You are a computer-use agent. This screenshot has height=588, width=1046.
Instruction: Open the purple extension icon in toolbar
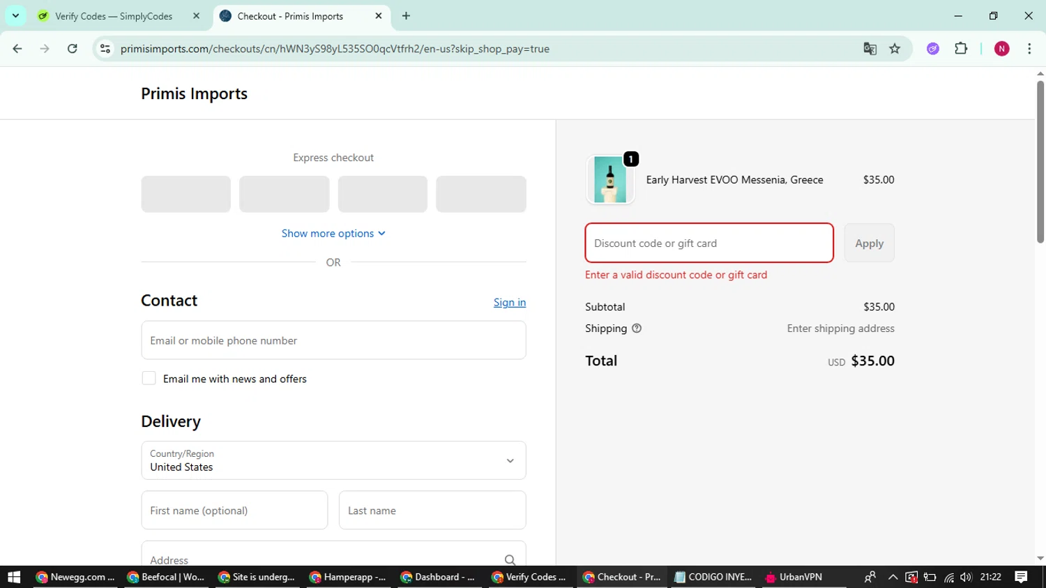tap(933, 49)
